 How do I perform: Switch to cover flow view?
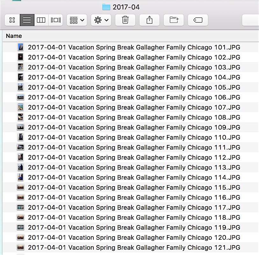click(x=56, y=20)
